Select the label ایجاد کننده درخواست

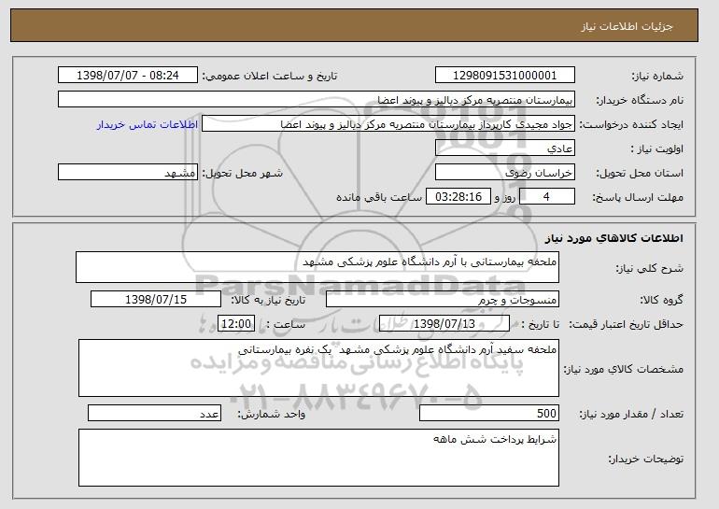click(631, 124)
